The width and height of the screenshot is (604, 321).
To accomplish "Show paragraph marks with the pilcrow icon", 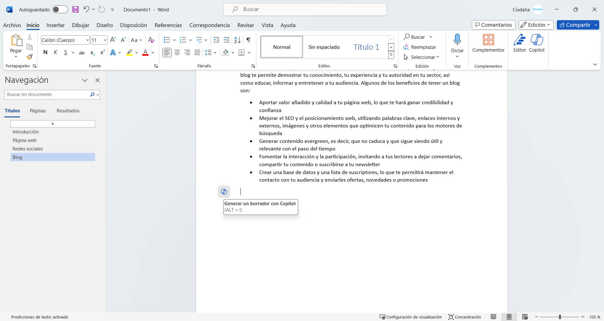I will (249, 40).
